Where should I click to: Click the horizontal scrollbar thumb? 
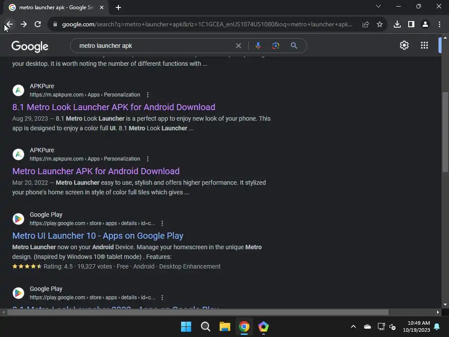[198, 312]
